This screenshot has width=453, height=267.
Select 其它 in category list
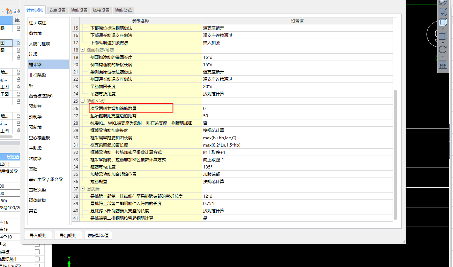48,211
